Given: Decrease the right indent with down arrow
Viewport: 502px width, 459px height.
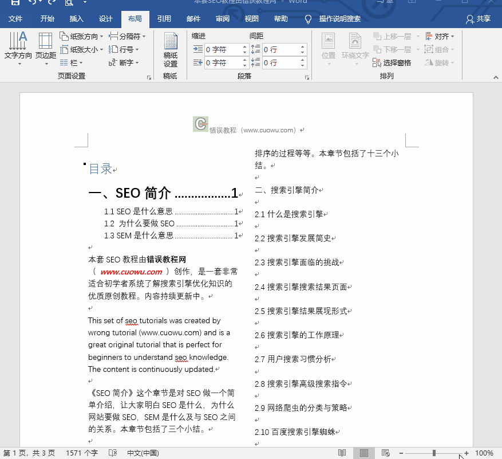Looking at the screenshot, I should click(245, 65).
